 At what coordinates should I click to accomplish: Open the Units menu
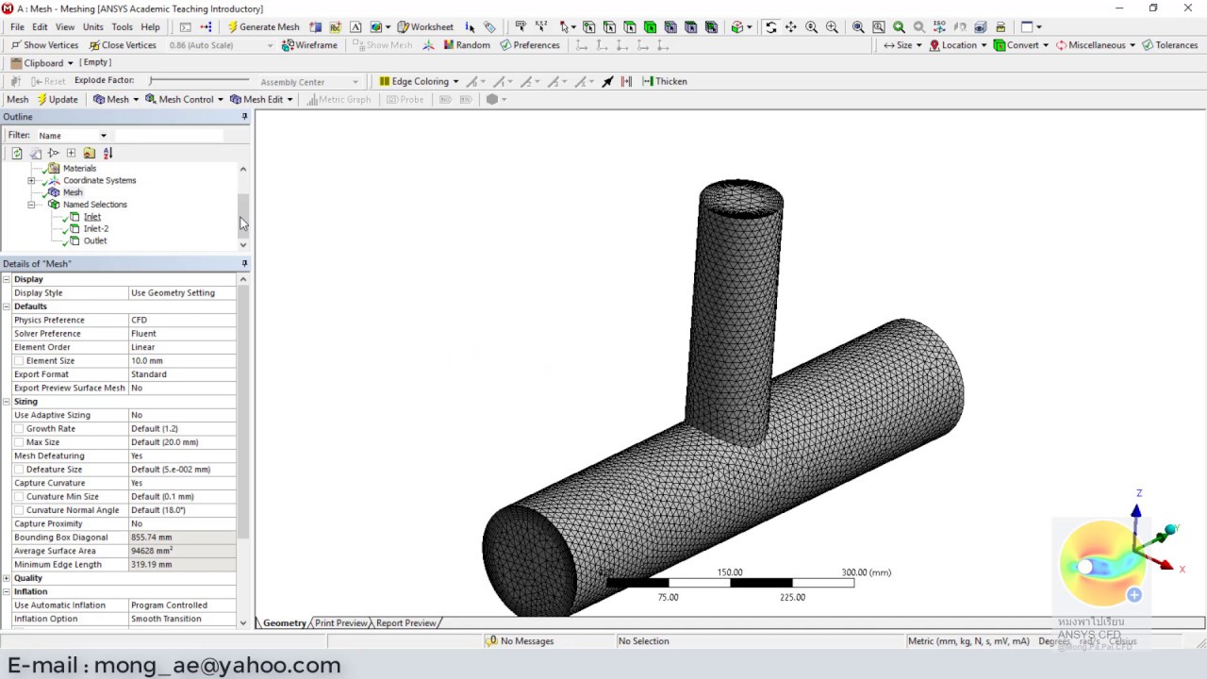pos(93,26)
